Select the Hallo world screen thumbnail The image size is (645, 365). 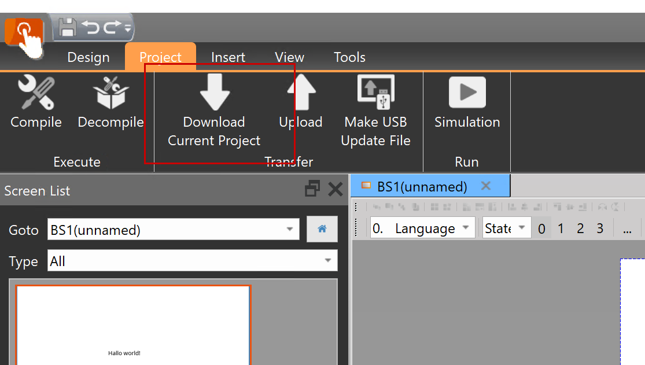click(133, 325)
